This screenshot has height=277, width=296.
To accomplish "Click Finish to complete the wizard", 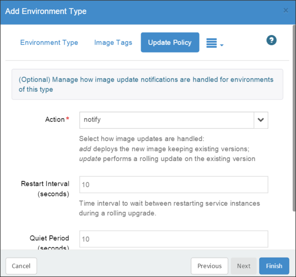I will [x=274, y=266].
